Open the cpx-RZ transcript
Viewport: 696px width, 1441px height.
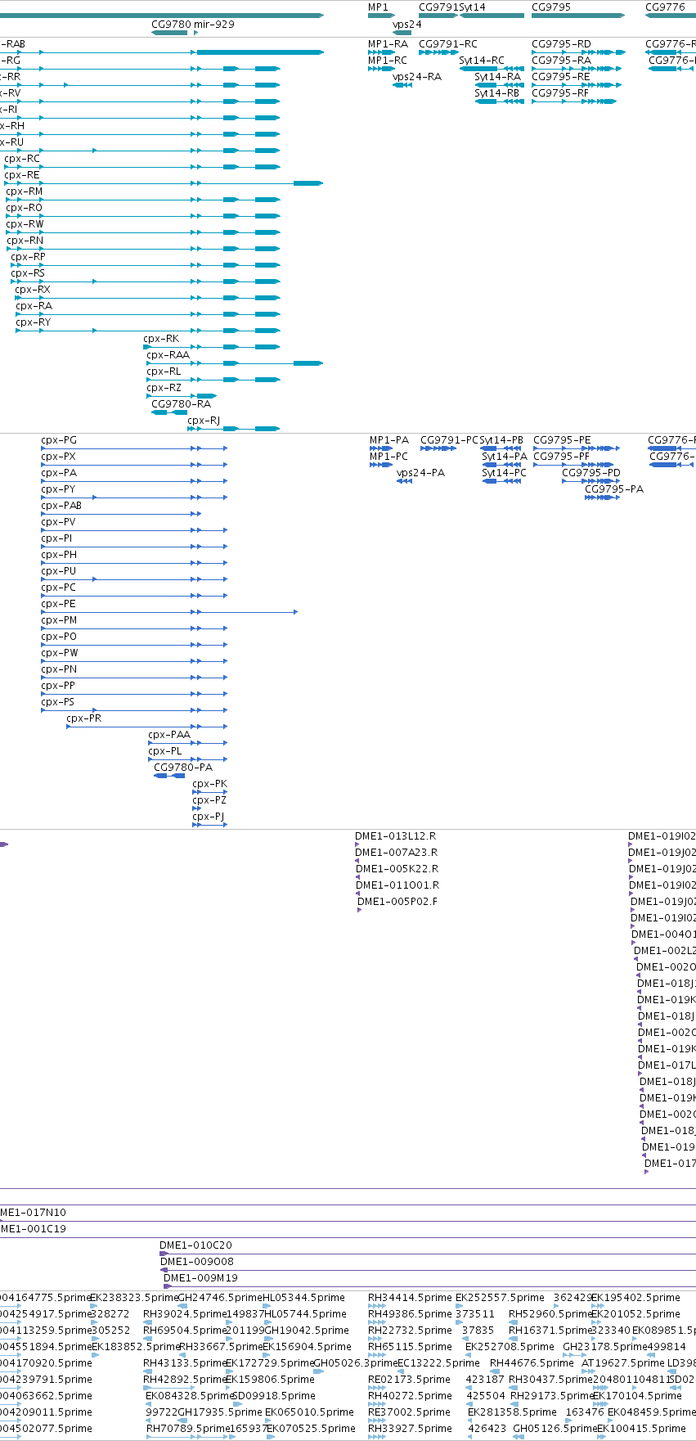[x=164, y=388]
